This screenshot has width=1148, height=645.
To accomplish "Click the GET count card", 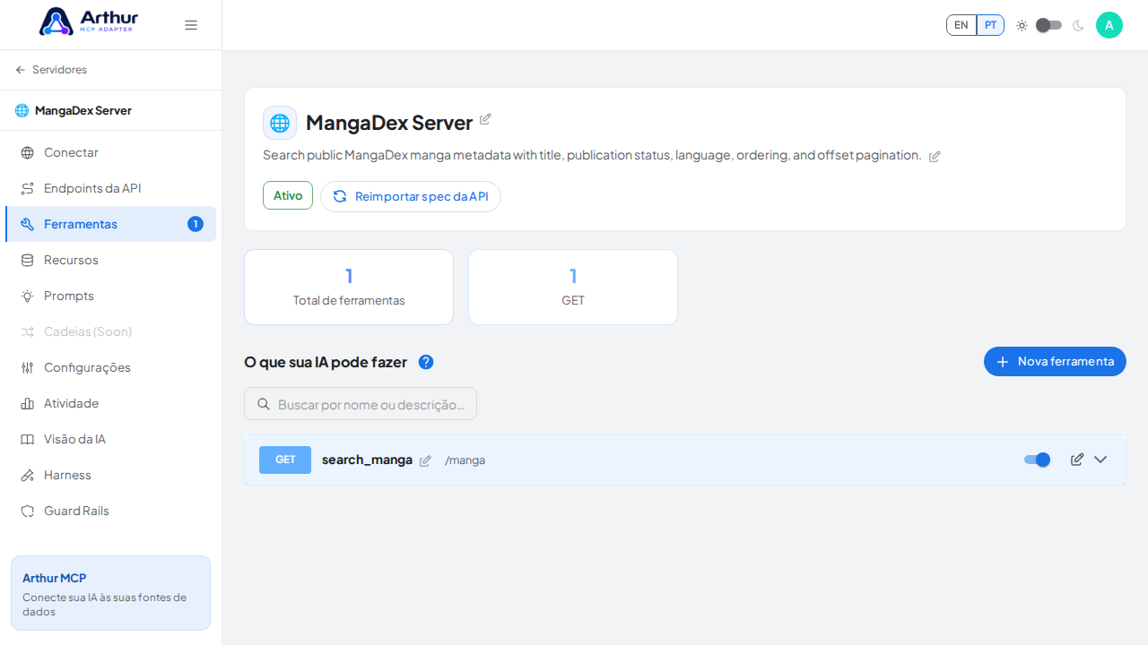I will pyautogui.click(x=573, y=287).
